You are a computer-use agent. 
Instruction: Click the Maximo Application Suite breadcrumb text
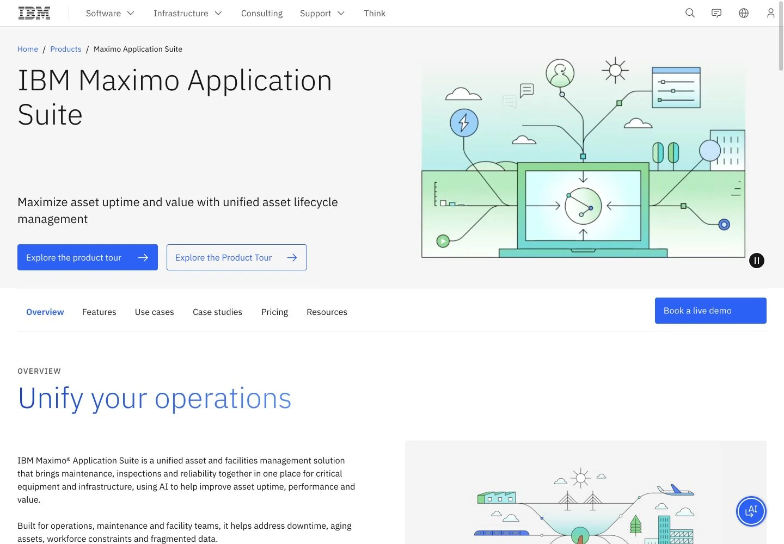point(138,49)
